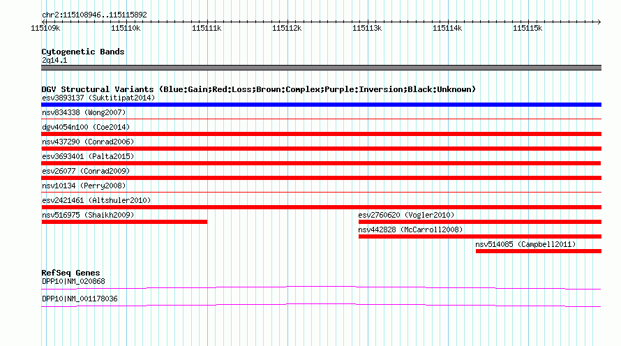Open gene DPP10|NM_001178036 label
Viewport: 621px width, 346px height.
80,299
